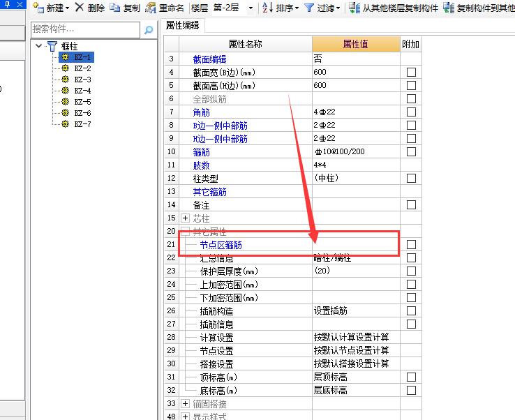Viewport: 515px width, 420px height.
Task: Click the 底标高 value 层底标高
Action: [330, 391]
